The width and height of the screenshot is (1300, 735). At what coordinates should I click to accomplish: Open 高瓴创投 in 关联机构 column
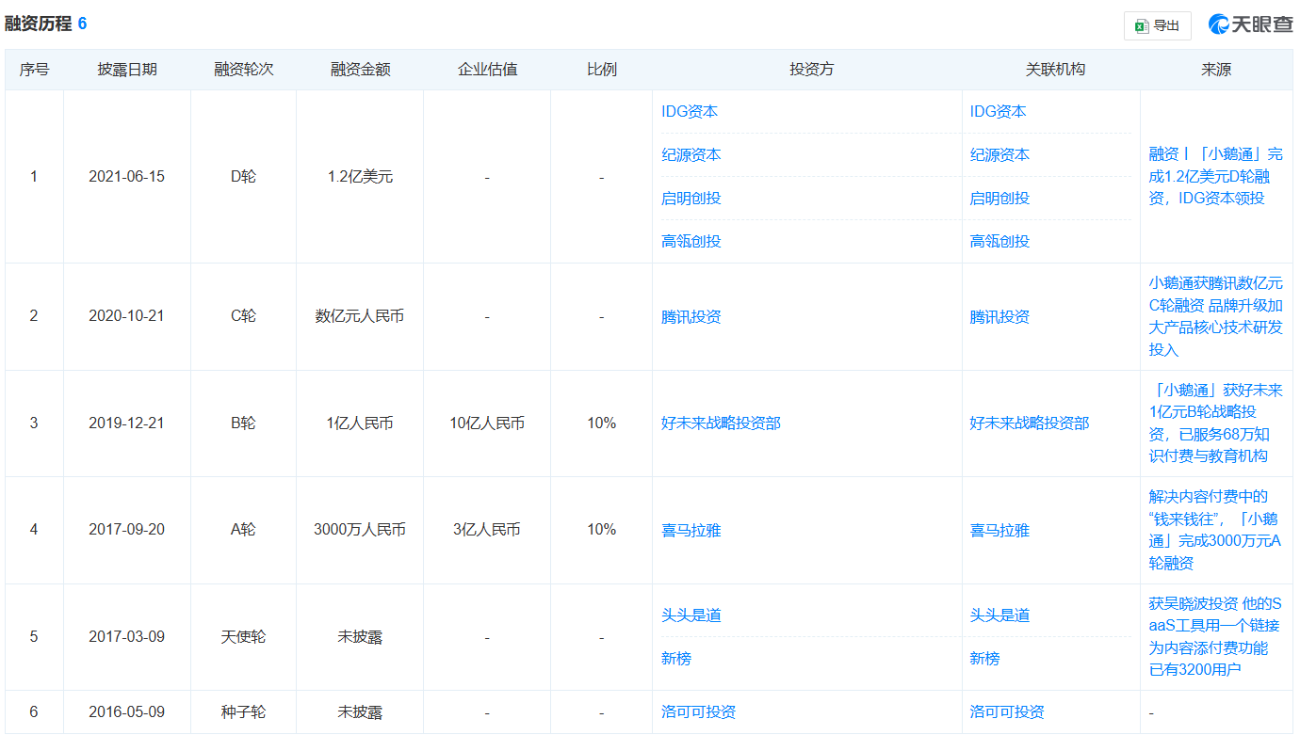click(x=999, y=241)
